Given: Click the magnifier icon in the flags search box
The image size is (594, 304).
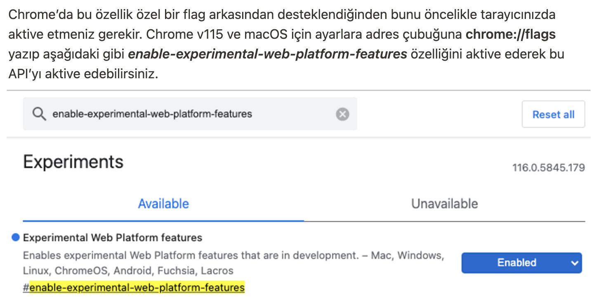Looking at the screenshot, I should pyautogui.click(x=39, y=114).
